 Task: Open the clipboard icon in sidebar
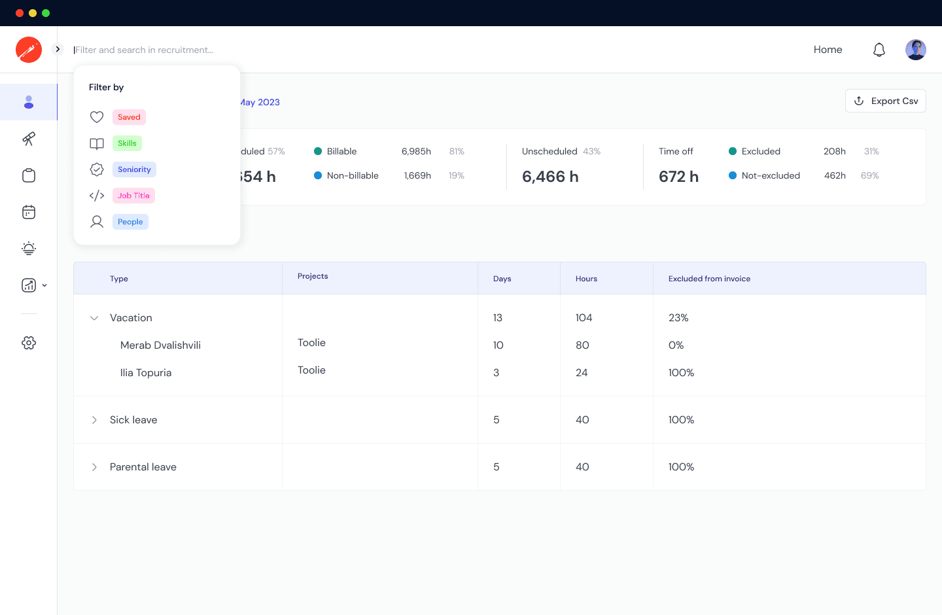click(29, 175)
